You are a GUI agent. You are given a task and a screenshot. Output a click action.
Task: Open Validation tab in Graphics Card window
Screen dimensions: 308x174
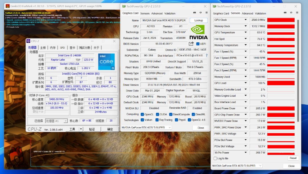pos(170,14)
